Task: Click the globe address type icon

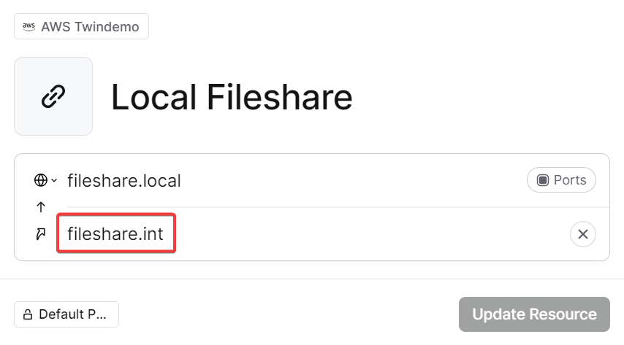Action: coord(41,180)
